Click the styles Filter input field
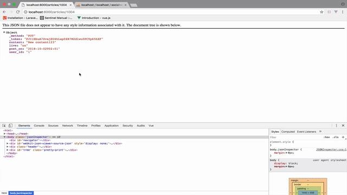Viewport: 347px width, 195px height. [295, 137]
